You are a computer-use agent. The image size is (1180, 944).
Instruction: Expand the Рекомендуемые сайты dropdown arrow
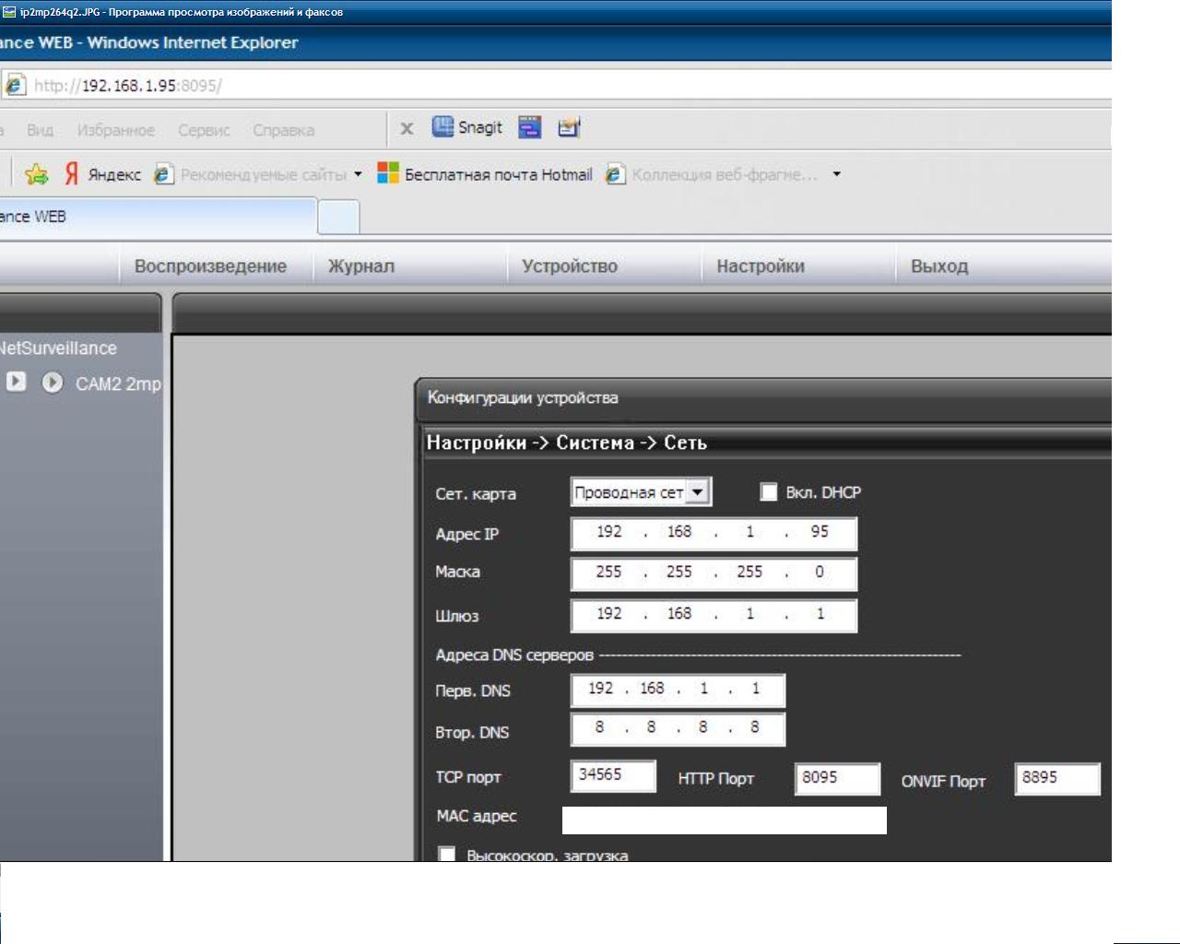click(x=358, y=174)
